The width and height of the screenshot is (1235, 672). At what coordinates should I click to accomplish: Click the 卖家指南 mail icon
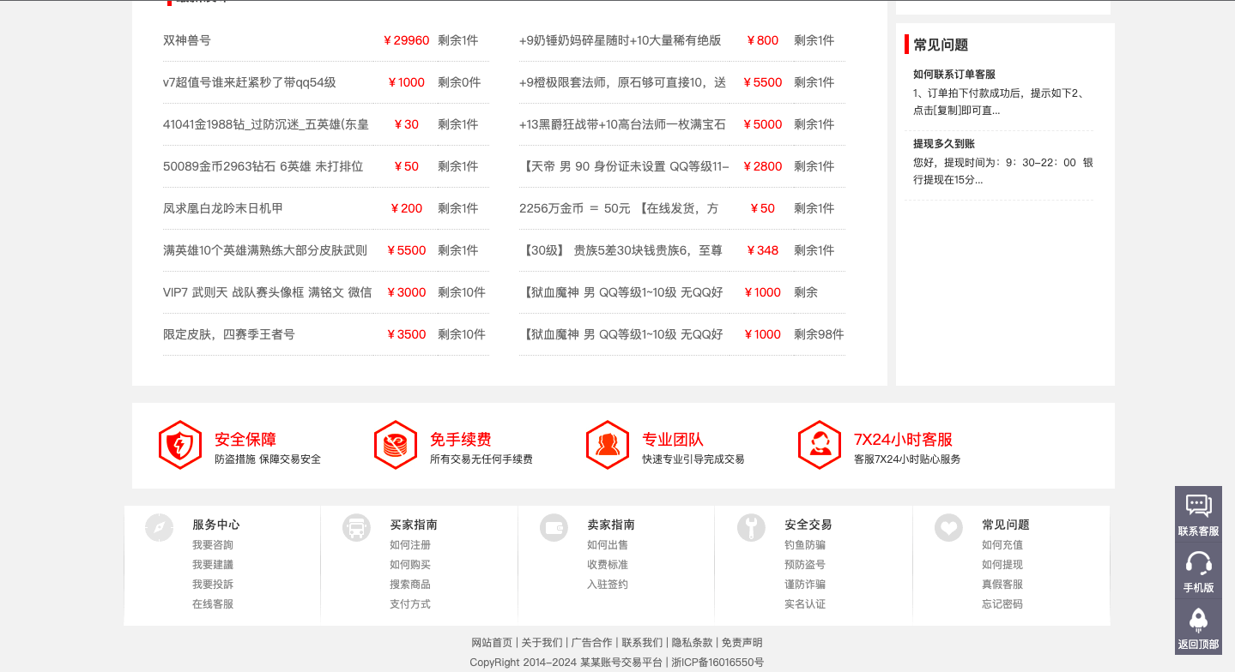pyautogui.click(x=554, y=527)
